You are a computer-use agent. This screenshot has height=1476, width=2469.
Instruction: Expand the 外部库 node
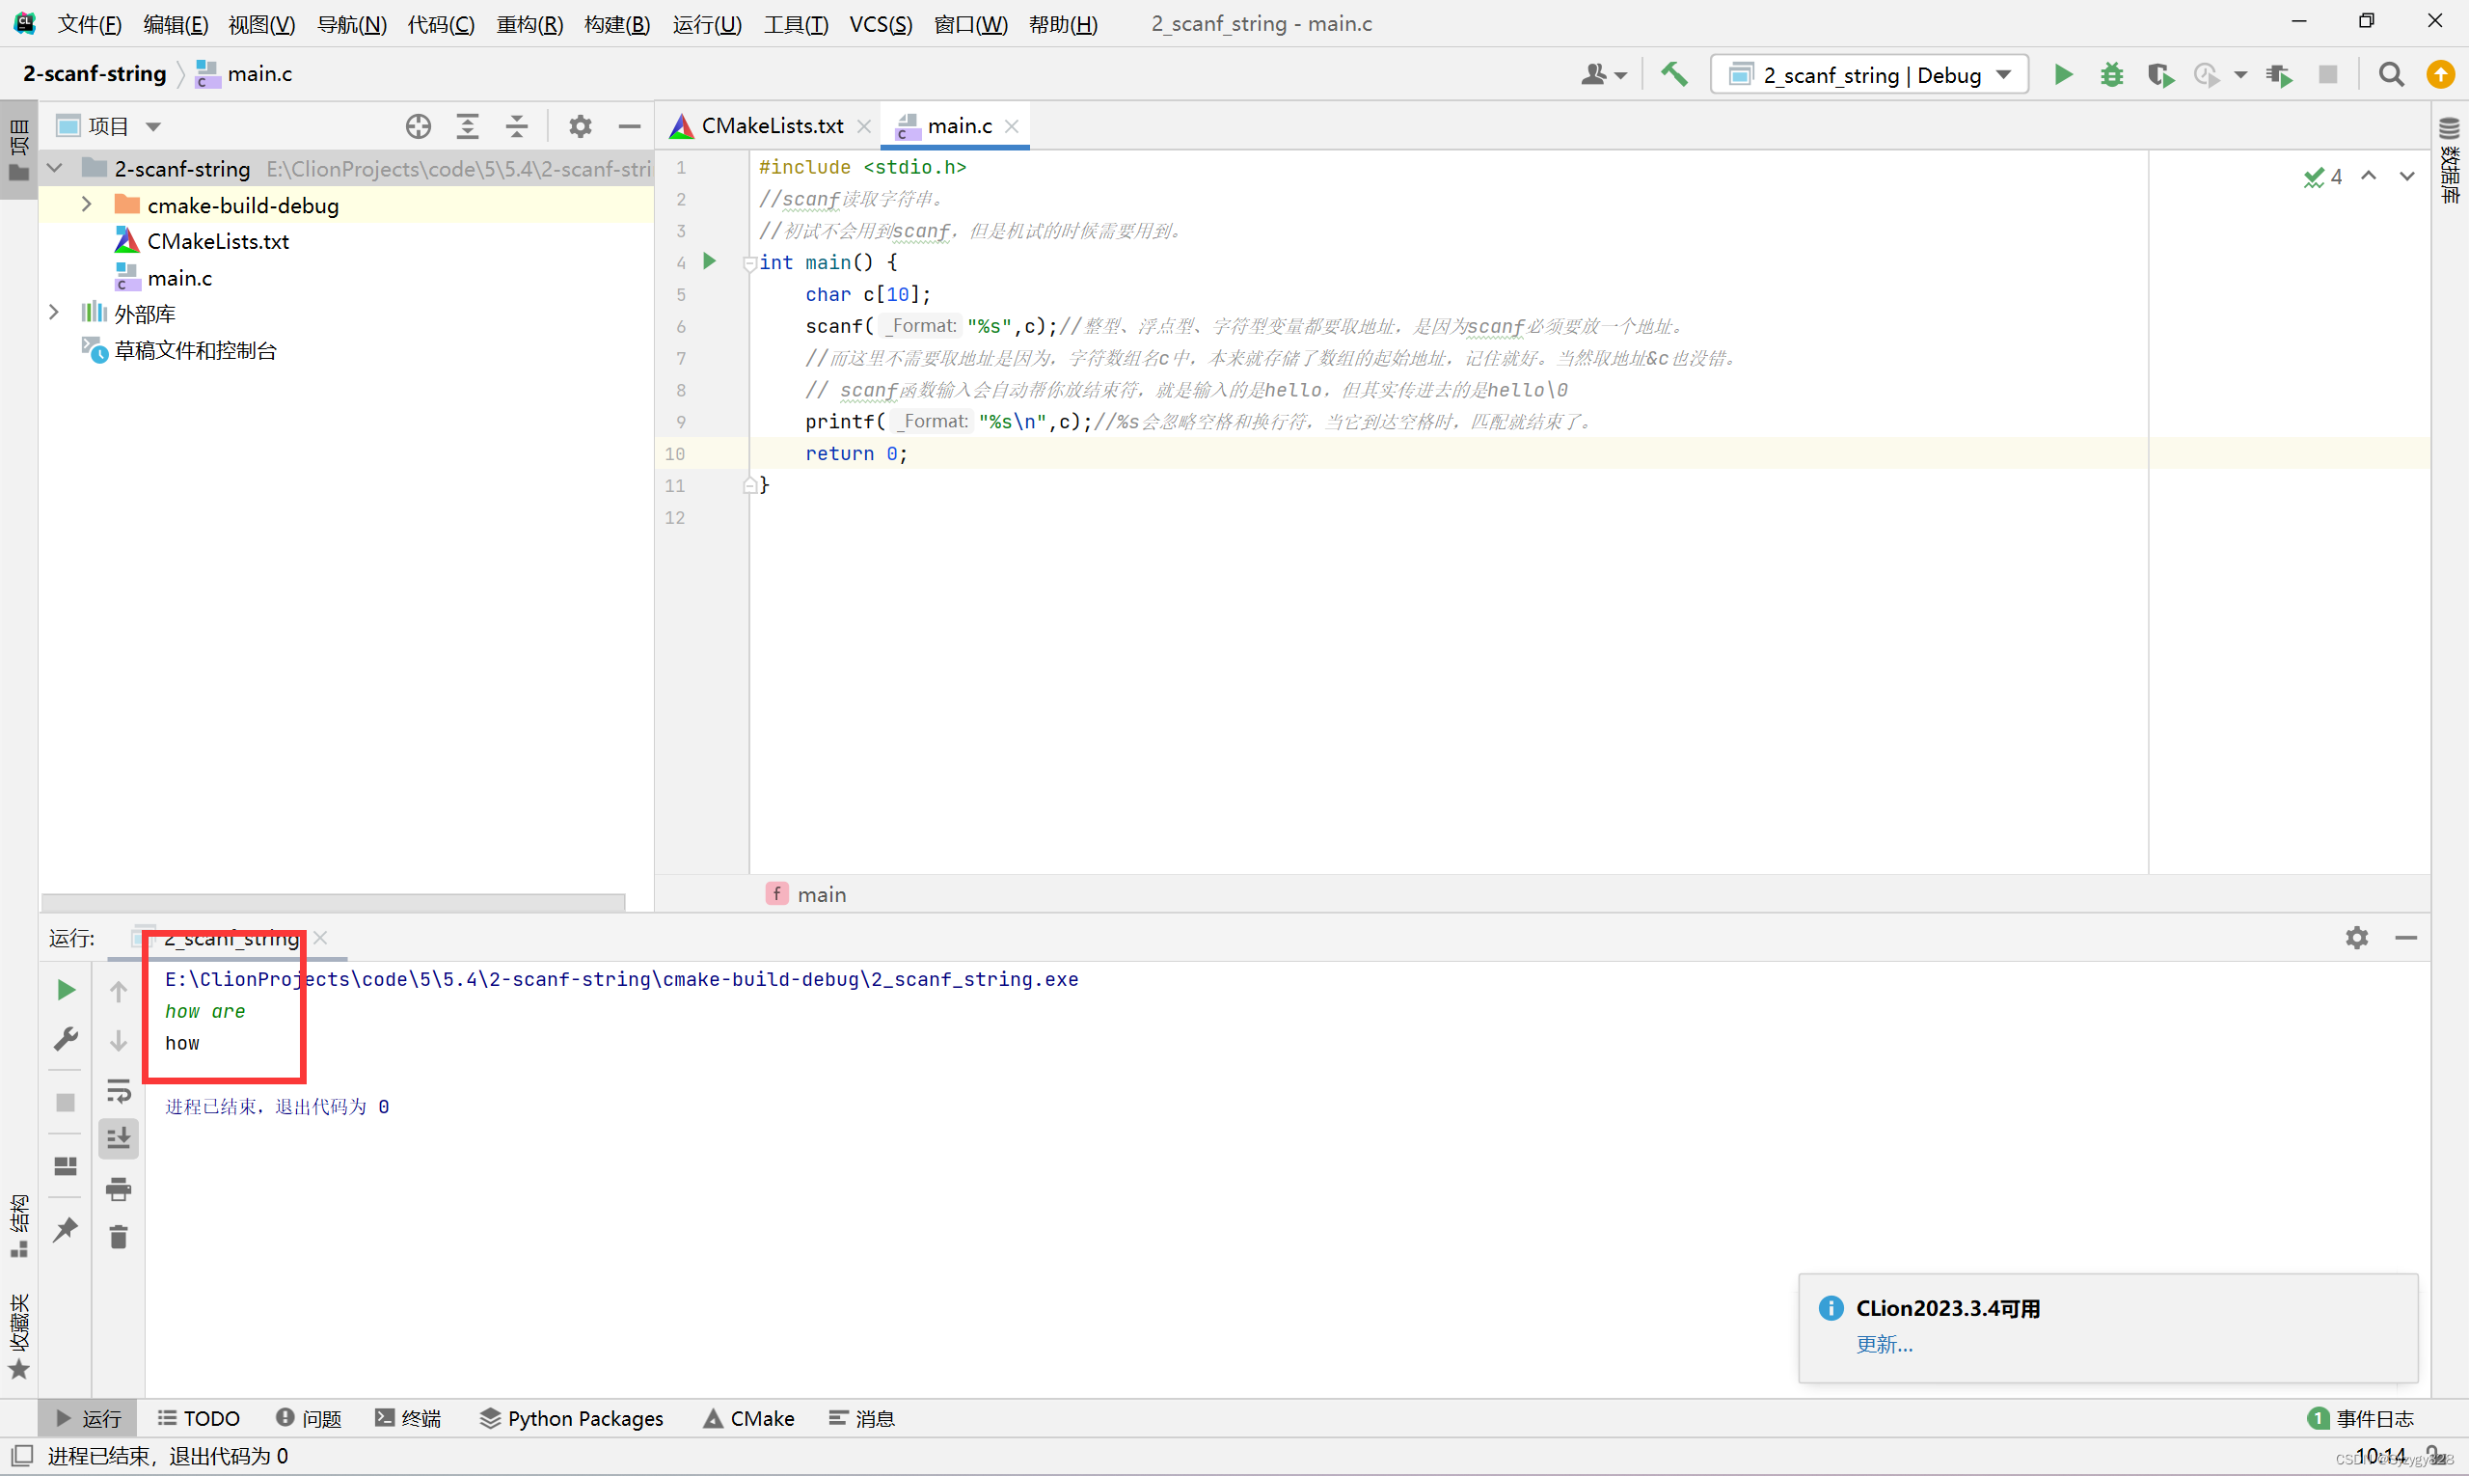55,314
